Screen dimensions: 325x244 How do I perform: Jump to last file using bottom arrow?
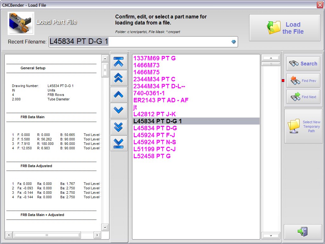click(118, 143)
